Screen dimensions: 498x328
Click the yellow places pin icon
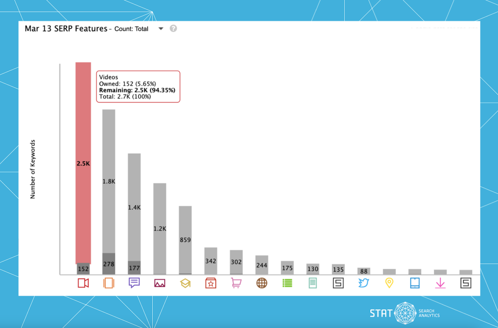pos(389,283)
